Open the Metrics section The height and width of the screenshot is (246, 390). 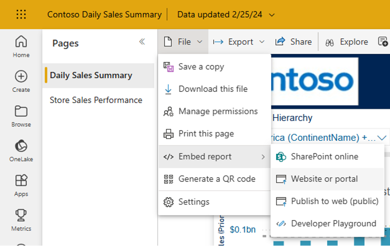(21, 220)
